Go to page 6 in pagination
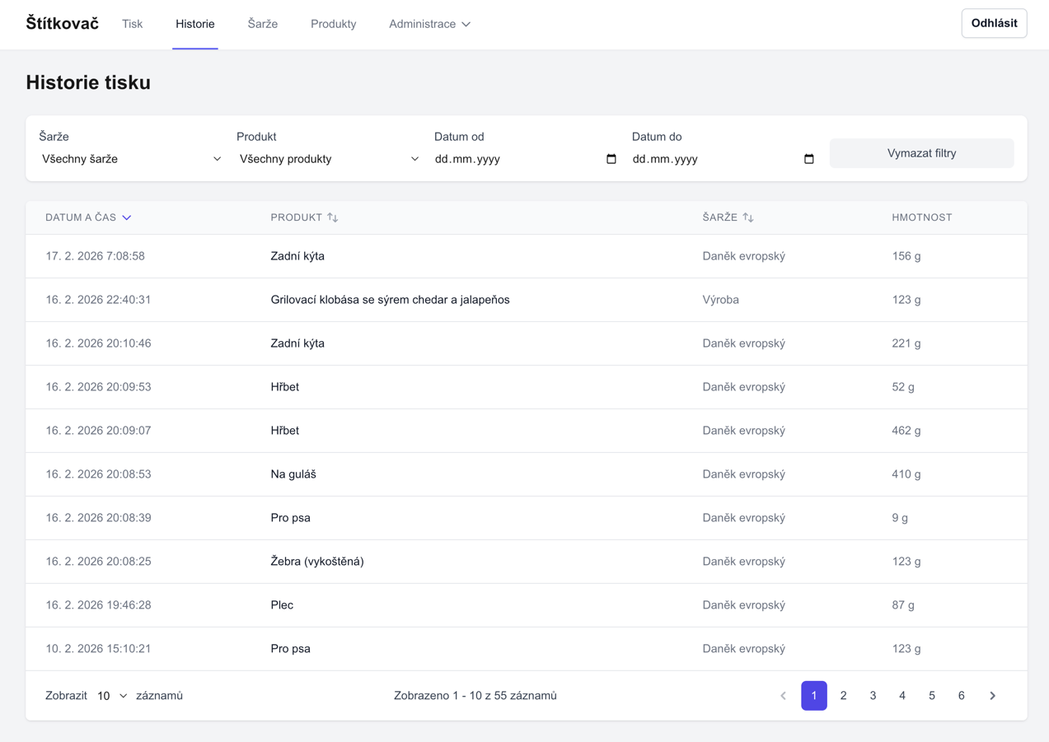 point(961,696)
